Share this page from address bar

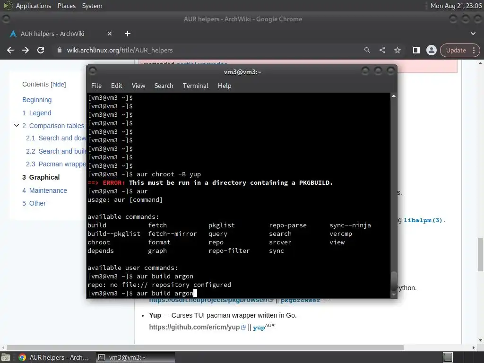point(382,50)
